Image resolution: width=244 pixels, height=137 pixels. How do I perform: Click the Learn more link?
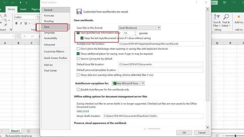[83, 111]
